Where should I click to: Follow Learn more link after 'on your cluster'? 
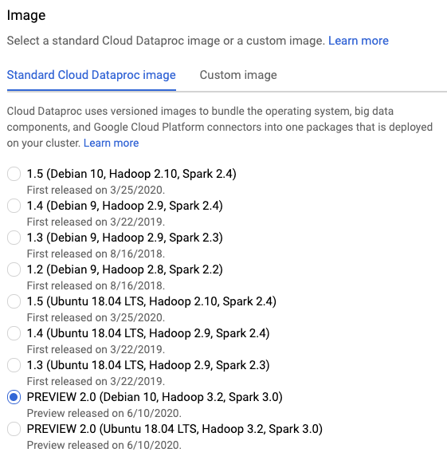(112, 143)
